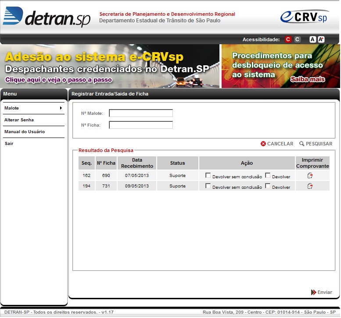Click 'Departamento Estadual de Trânsito de São Paulo'
Screen dimensions: 341x318
(x=160, y=21)
